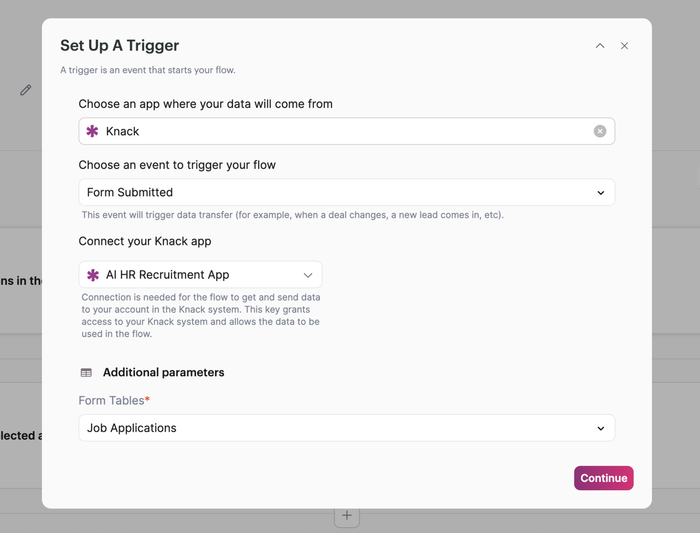The image size is (700, 533).
Task: Click the Knack logo in the connection selector
Action: pos(93,275)
